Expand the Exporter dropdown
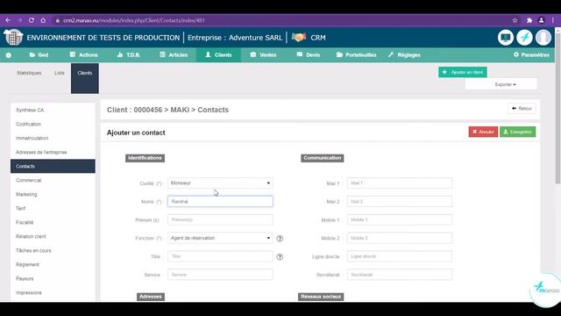This screenshot has width=561, height=316. tap(501, 84)
